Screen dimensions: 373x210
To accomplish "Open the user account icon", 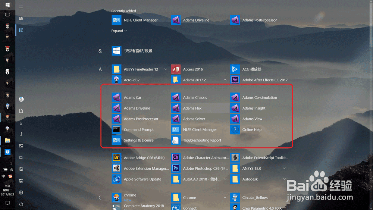I will (x=21, y=99).
